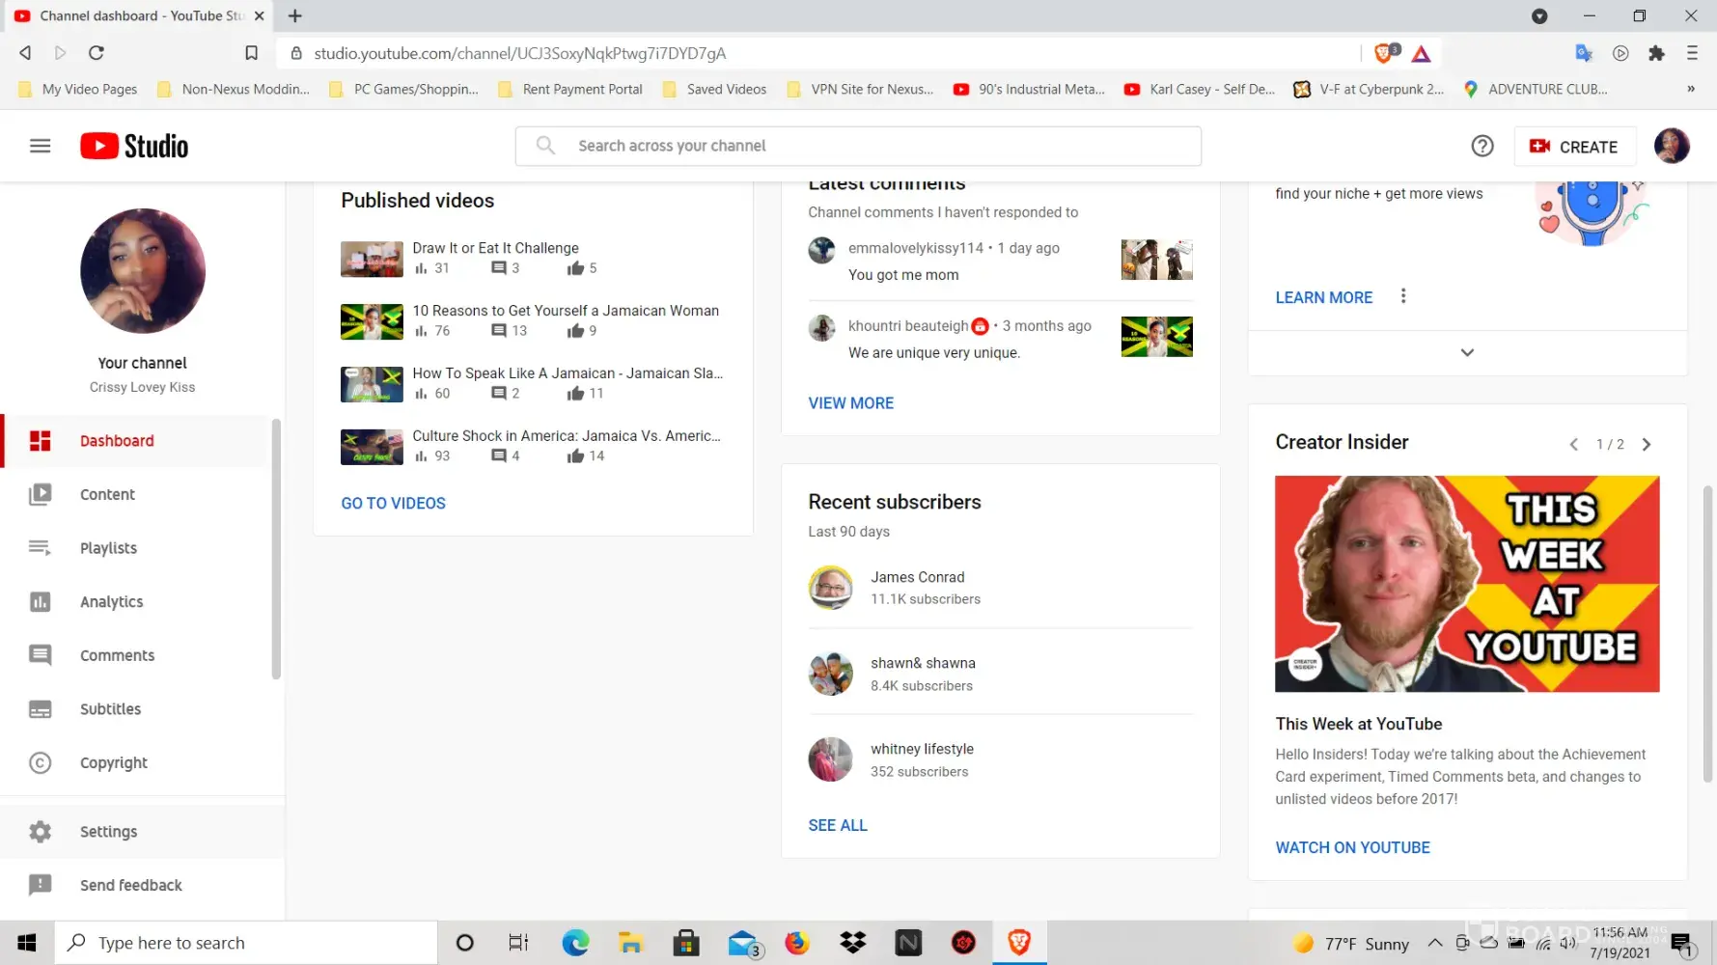This screenshot has height=965, width=1717.
Task: Select Playlists in the left menu
Action: coord(108,548)
